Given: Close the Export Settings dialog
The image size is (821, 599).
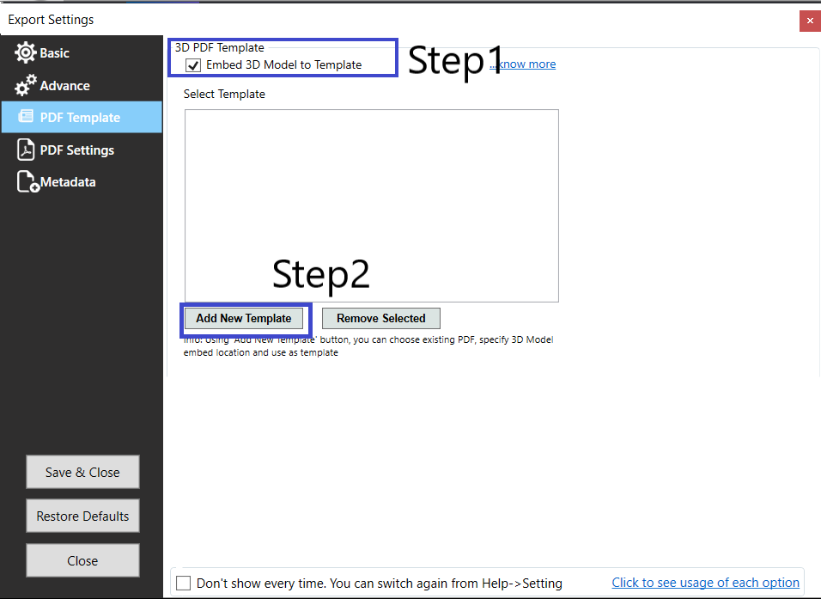Looking at the screenshot, I should pyautogui.click(x=810, y=20).
